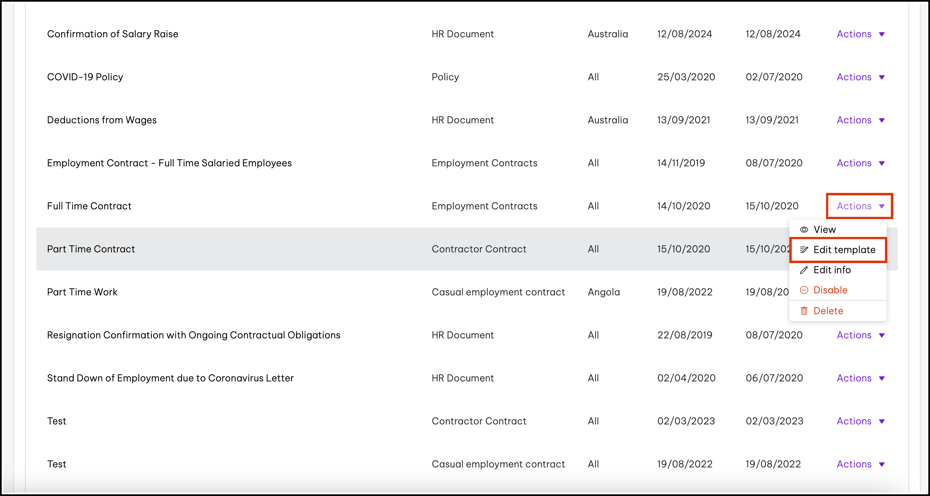Choose Edit template from the menu
Viewport: 930px width, 496px height.
click(x=844, y=250)
